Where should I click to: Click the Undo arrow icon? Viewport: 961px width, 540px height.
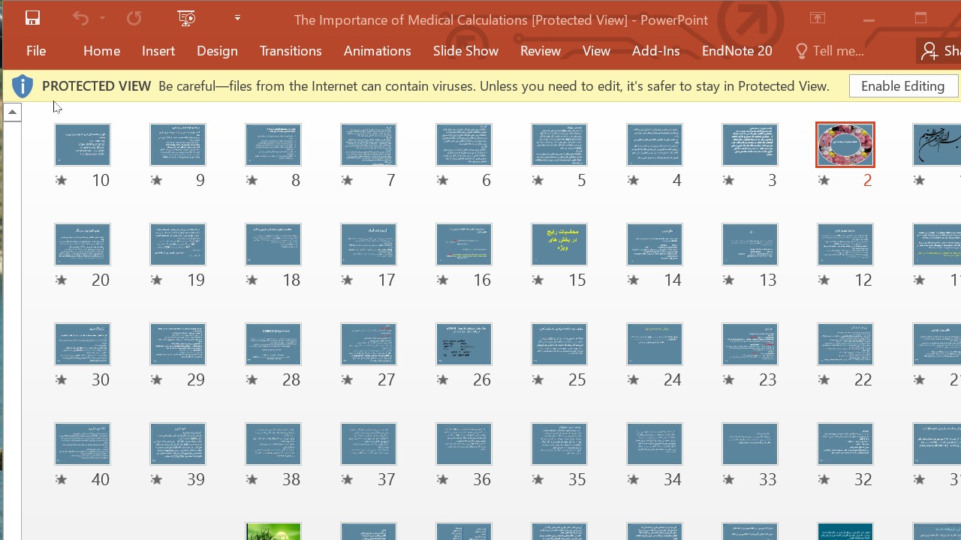(x=80, y=19)
